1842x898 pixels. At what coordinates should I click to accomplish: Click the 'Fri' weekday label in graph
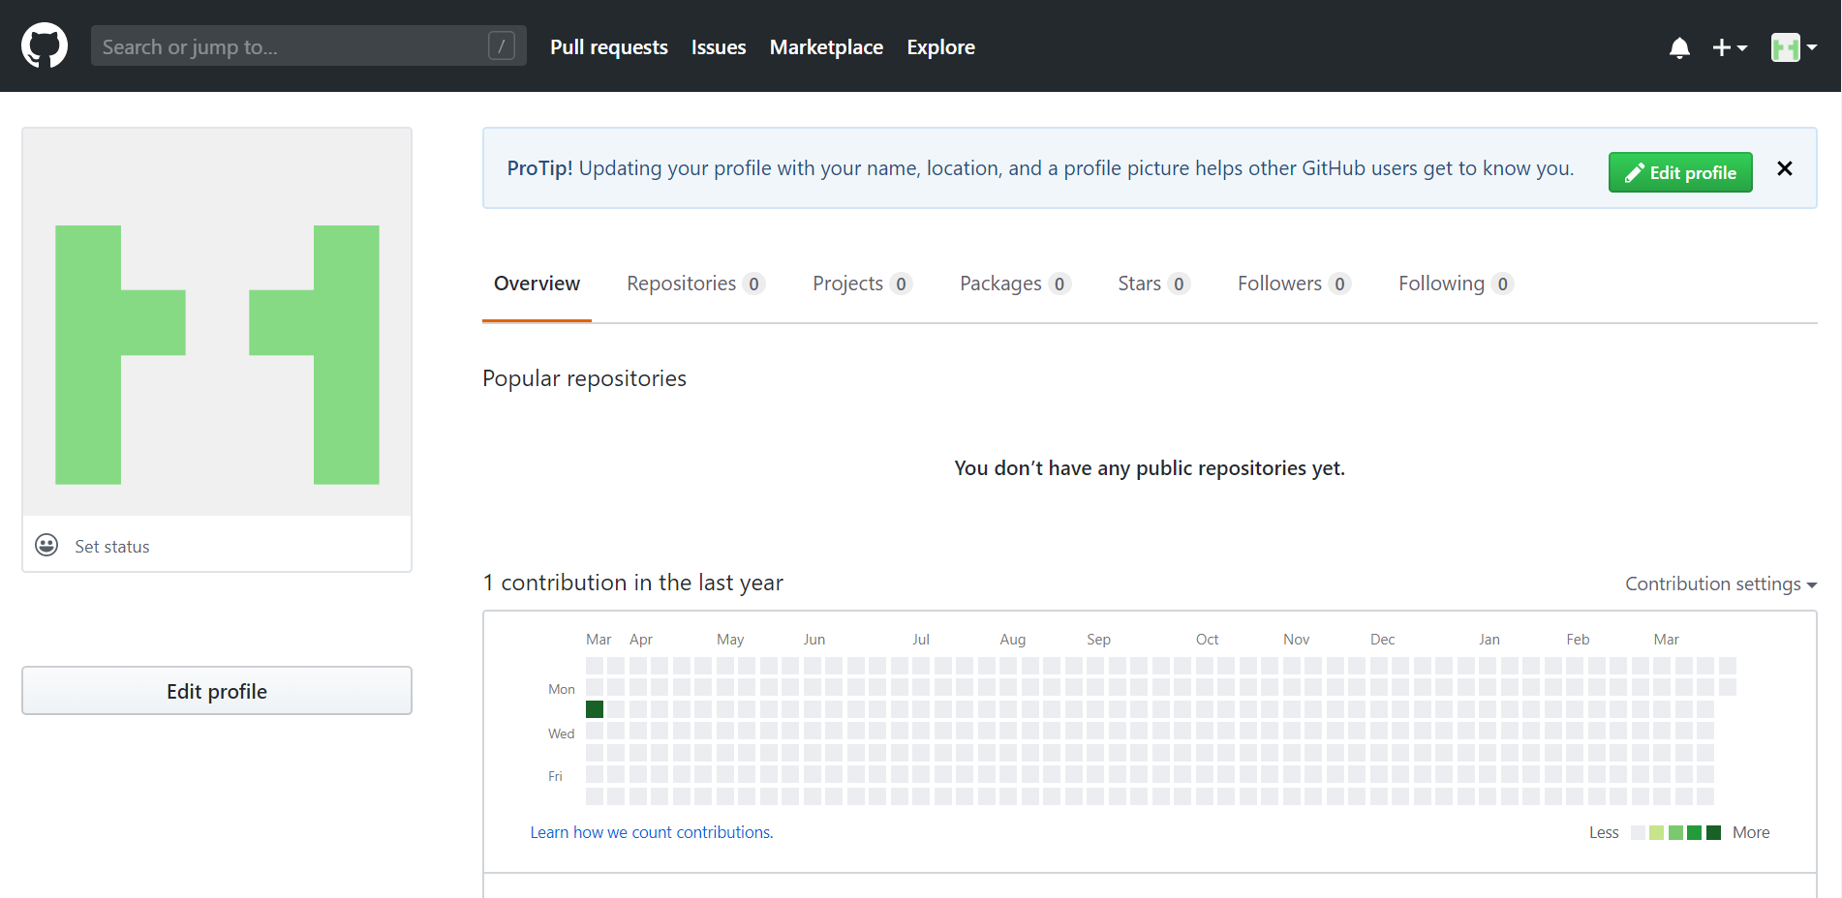[x=555, y=776]
